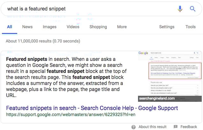This screenshot has height=130, width=203.
Task: Toggle the Tools filter bar
Action: pos(191,27)
